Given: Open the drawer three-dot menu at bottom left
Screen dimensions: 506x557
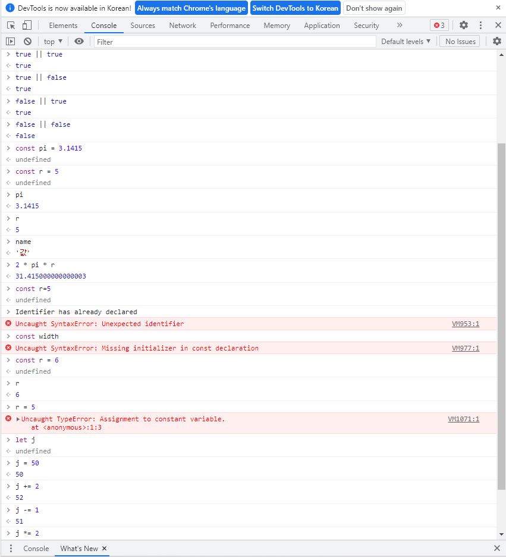Looking at the screenshot, I should 10,548.
